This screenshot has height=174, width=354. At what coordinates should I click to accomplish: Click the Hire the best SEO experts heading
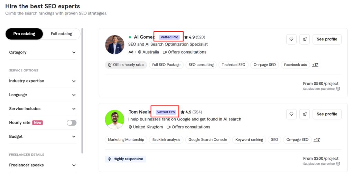(x=43, y=6)
